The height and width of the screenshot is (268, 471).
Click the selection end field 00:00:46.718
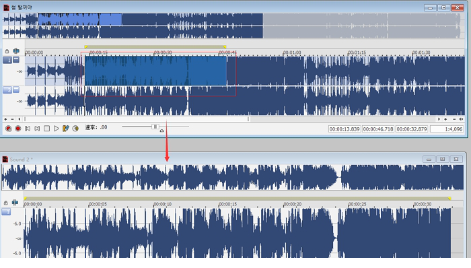(378, 129)
